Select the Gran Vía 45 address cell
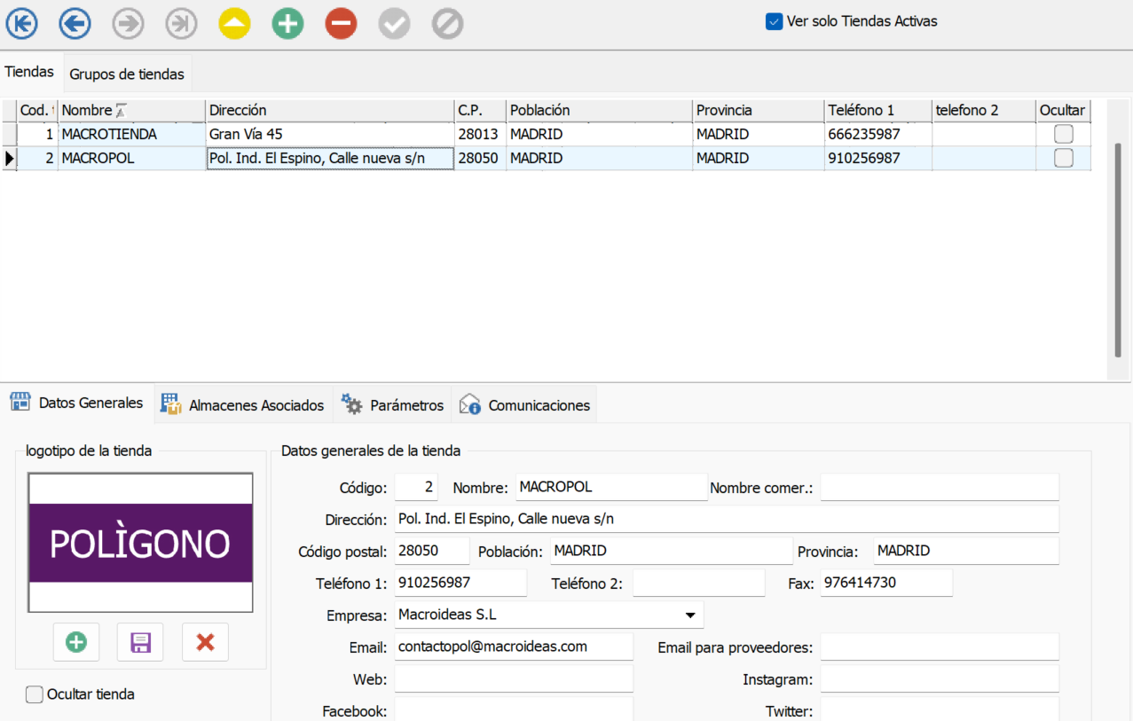The height and width of the screenshot is (721, 1133). [330, 135]
